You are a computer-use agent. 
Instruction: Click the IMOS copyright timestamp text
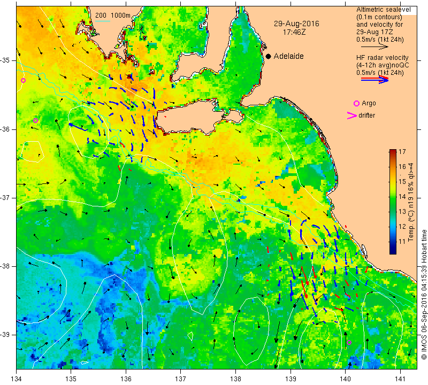click(424, 295)
